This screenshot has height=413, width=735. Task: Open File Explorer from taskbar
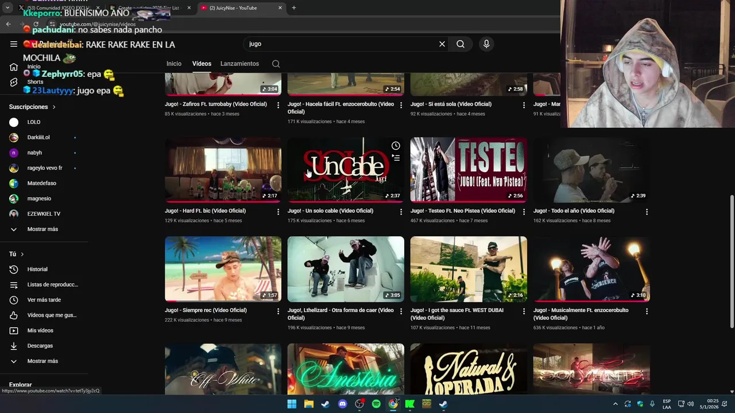coord(308,404)
